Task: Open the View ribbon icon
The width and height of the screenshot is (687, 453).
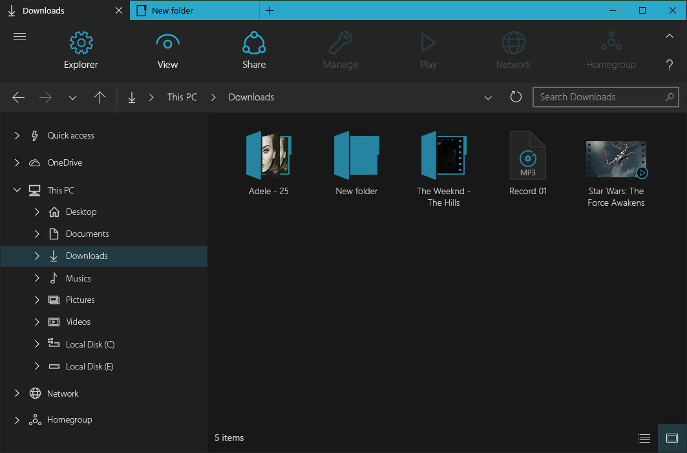Action: pos(167,41)
